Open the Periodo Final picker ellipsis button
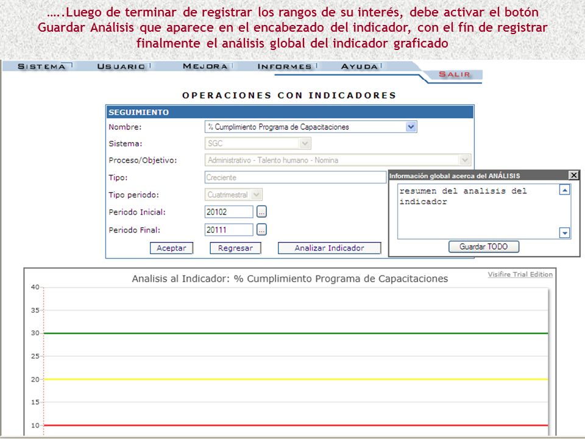 click(x=261, y=230)
